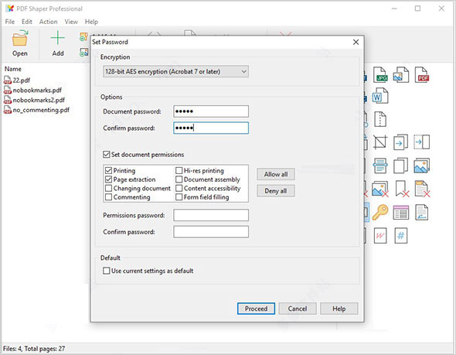
Task: Select the remove images icon
Action: 380,189
